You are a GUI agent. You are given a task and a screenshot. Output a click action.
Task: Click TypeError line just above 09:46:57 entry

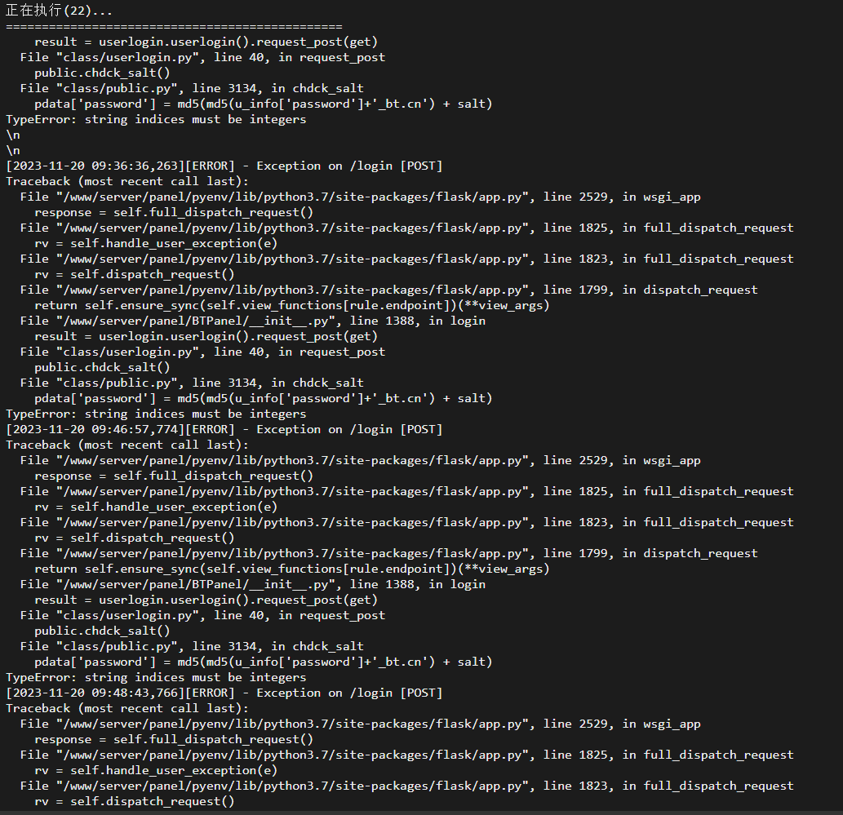(x=156, y=414)
